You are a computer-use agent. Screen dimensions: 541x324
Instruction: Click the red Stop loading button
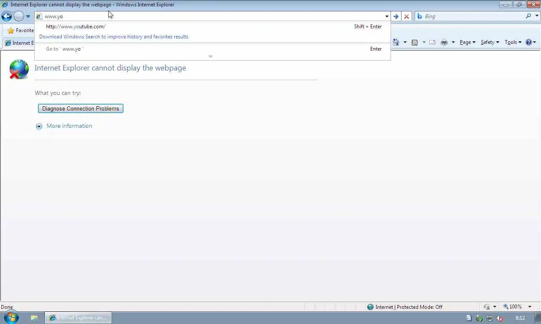point(407,16)
